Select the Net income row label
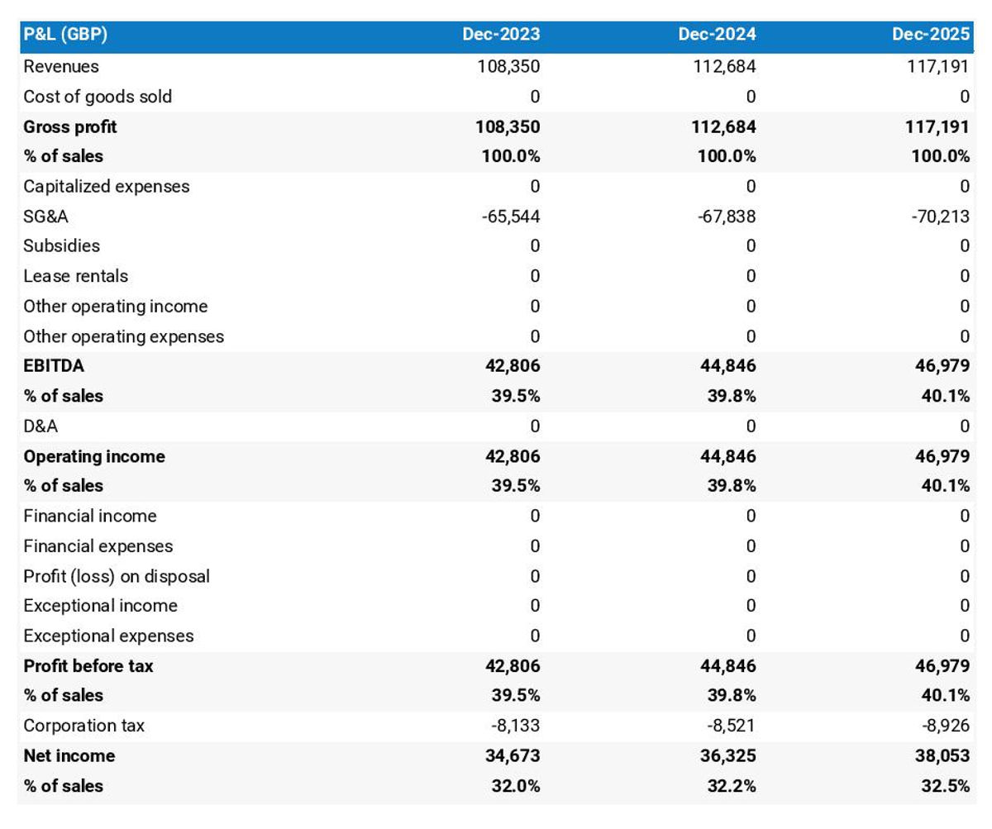 69,755
